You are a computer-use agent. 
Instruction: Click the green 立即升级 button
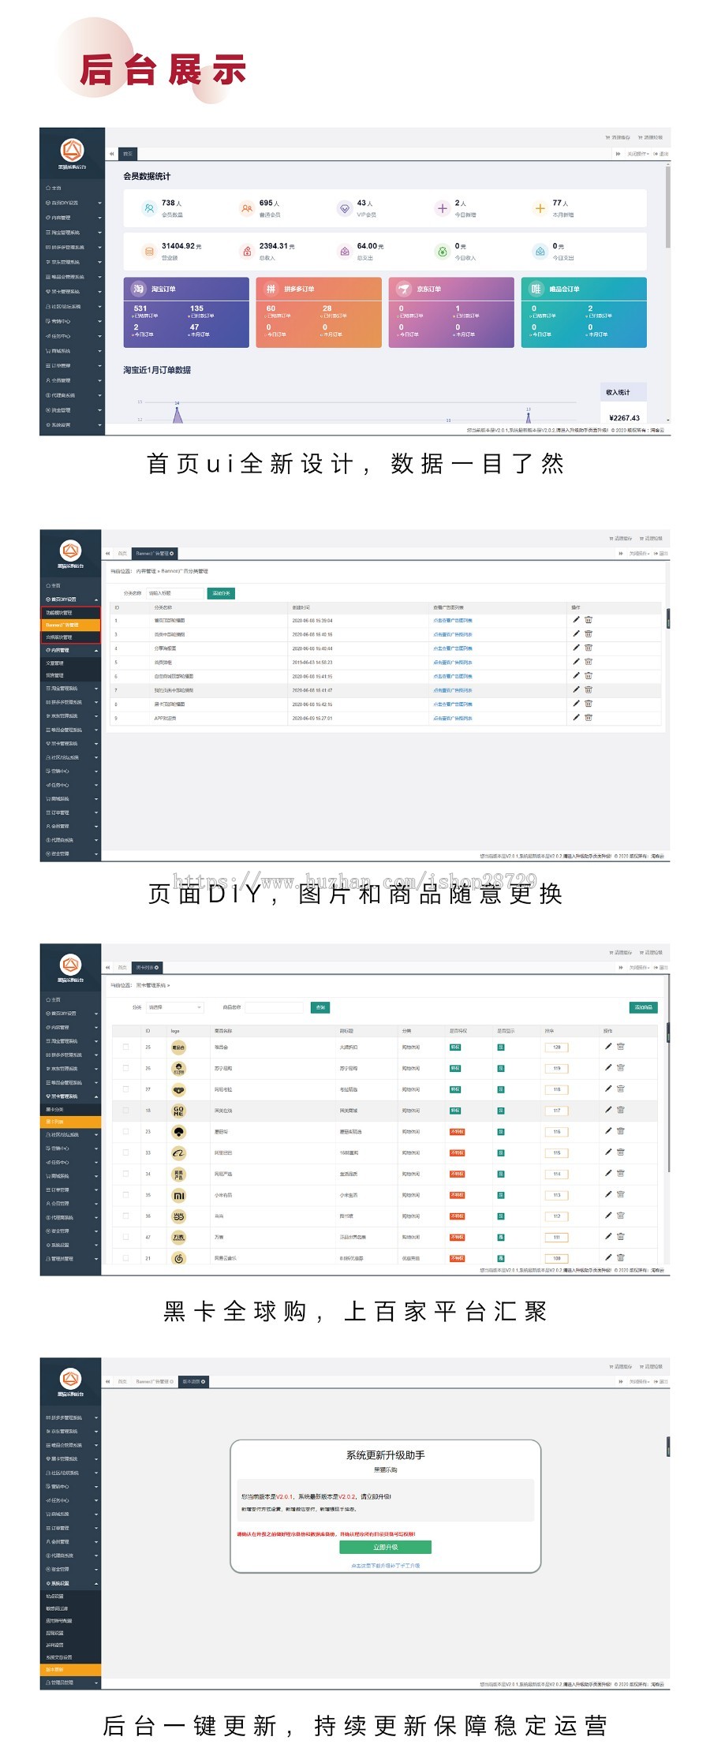pyautogui.click(x=385, y=1547)
